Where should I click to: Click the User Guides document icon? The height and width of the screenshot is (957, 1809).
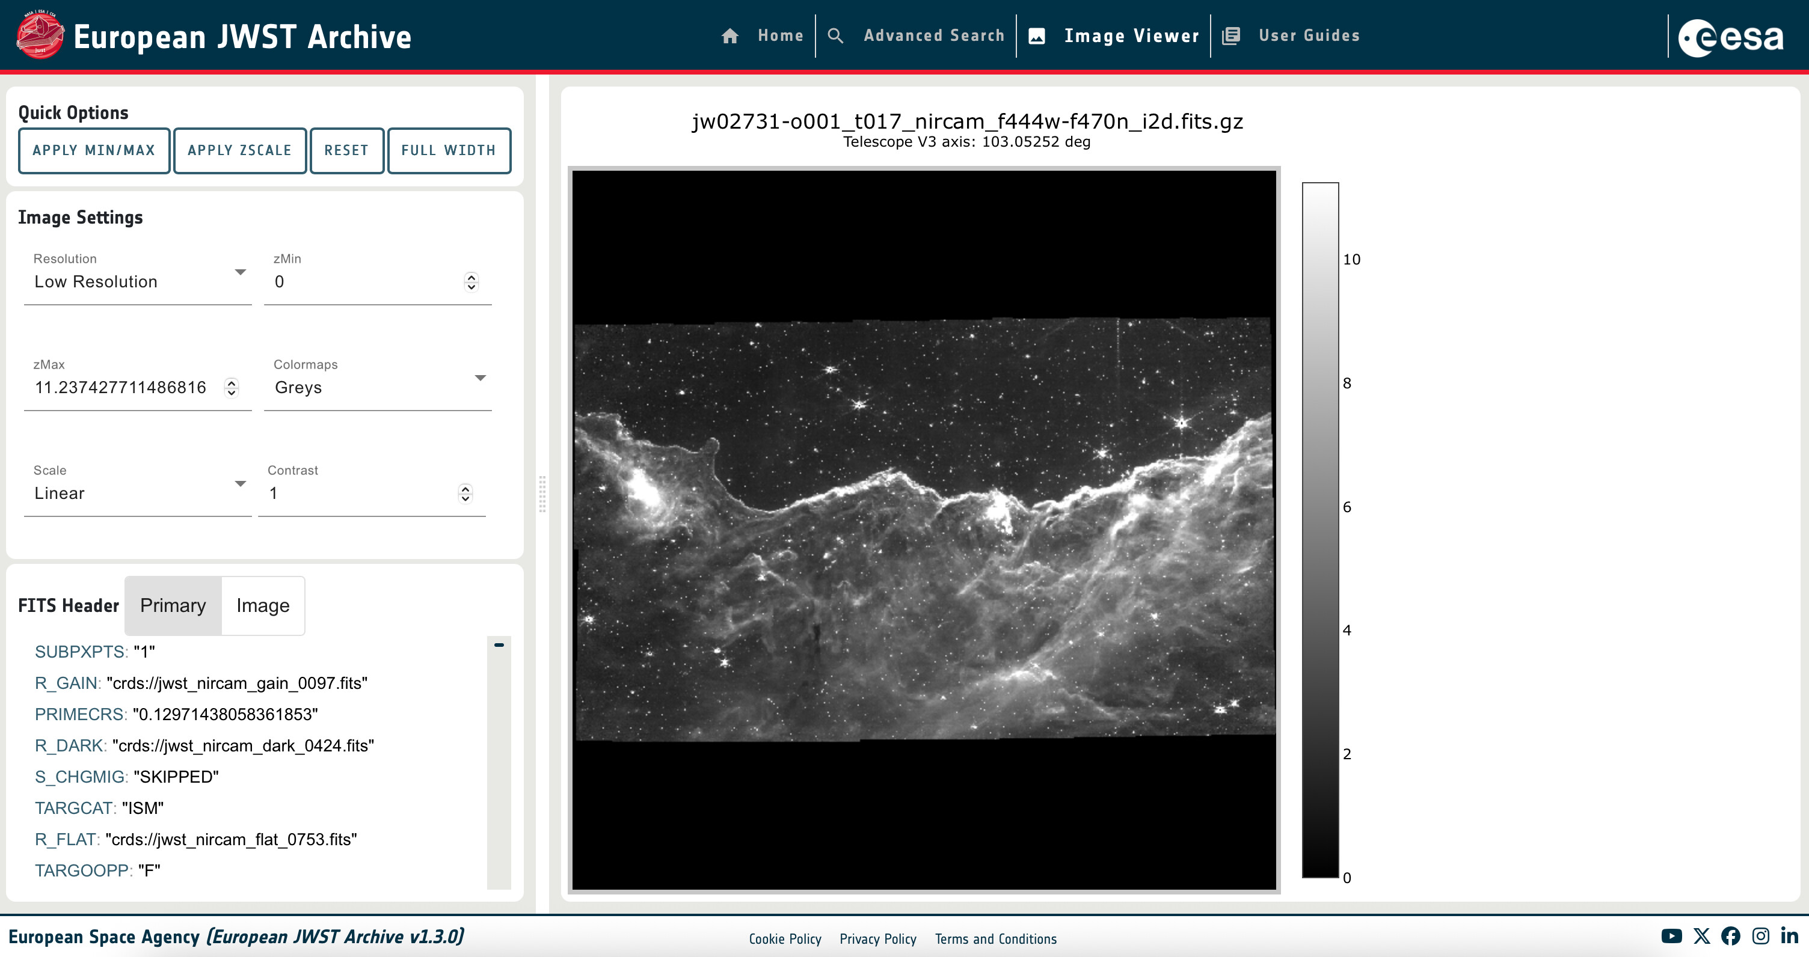[x=1231, y=36]
